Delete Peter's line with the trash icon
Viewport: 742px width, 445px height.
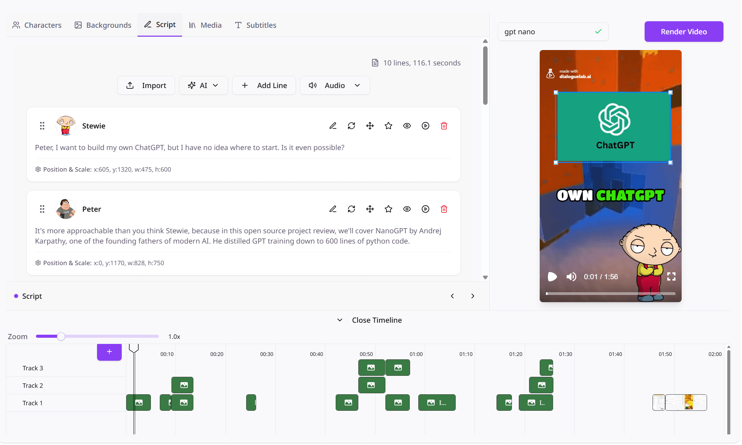pos(444,209)
